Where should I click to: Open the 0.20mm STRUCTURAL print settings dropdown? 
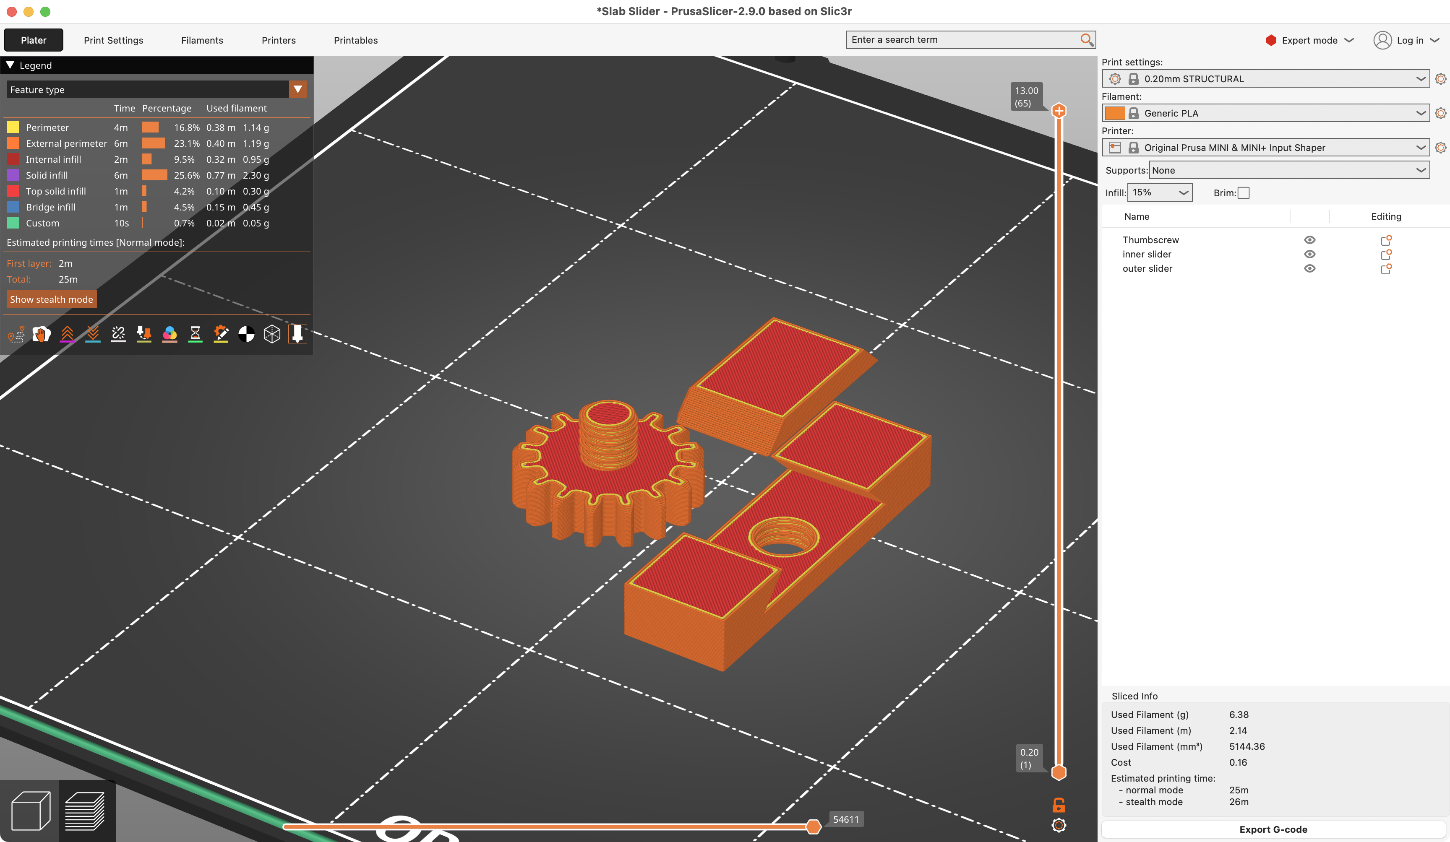coord(1265,79)
